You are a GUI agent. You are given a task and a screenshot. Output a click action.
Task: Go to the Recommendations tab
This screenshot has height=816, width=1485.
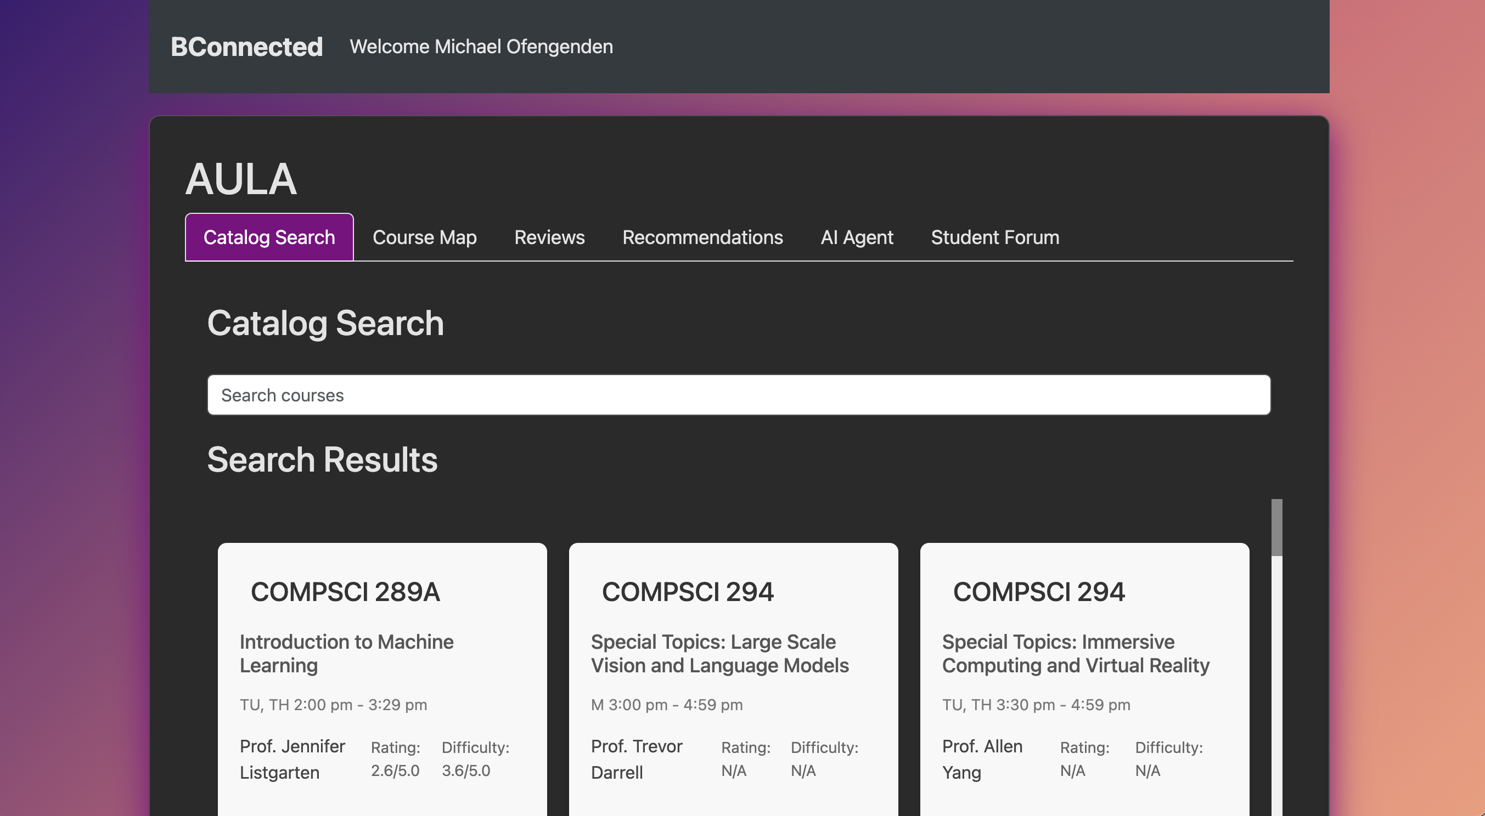coord(702,237)
